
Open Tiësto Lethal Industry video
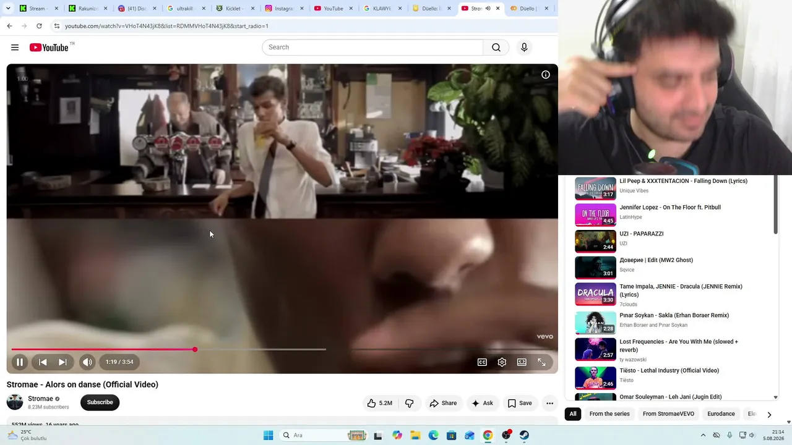click(x=669, y=371)
